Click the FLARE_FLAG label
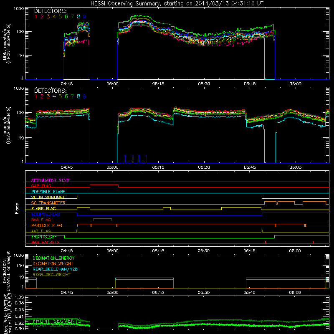 coord(43,208)
